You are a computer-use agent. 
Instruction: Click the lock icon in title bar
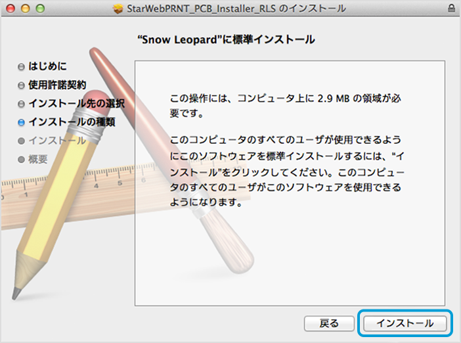coord(451,9)
